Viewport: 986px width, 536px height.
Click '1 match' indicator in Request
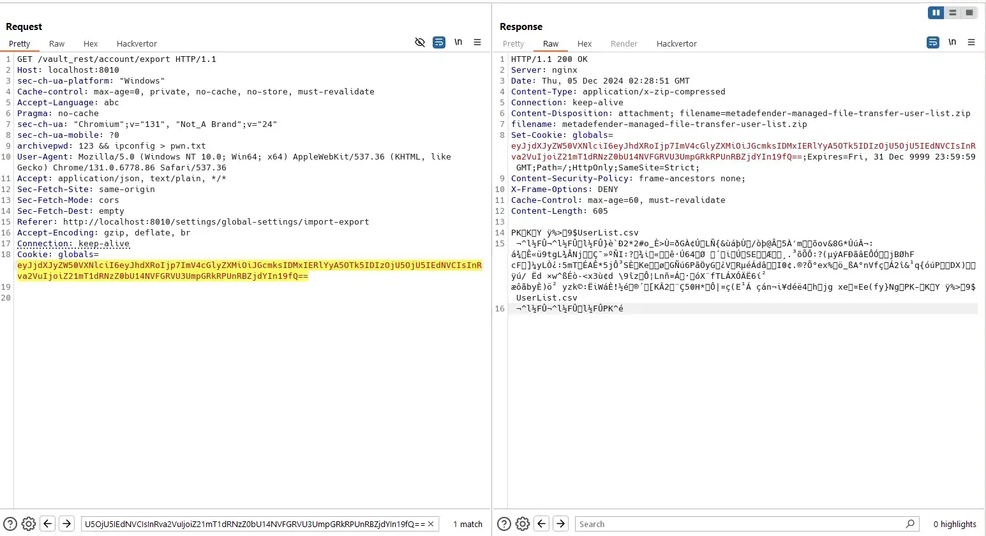(x=468, y=525)
